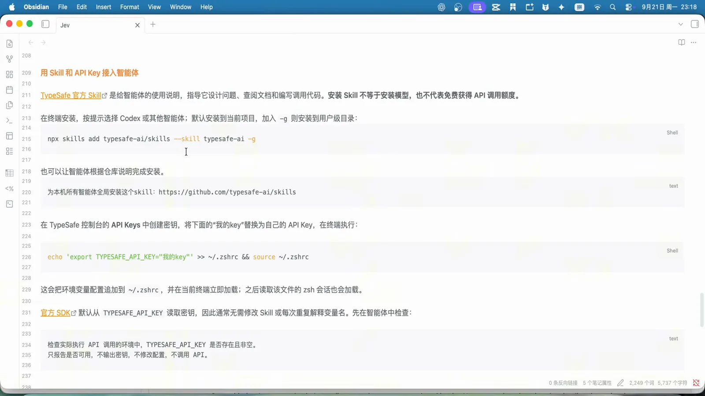Navigate forward with the right arrow
The image size is (705, 396).
pyautogui.click(x=43, y=42)
